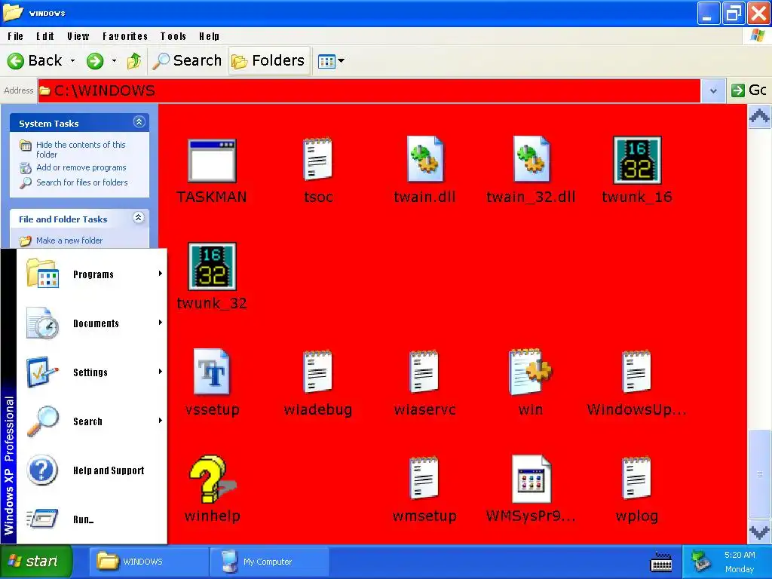Open the Back history dropdown arrow
772x579 pixels.
tap(73, 61)
